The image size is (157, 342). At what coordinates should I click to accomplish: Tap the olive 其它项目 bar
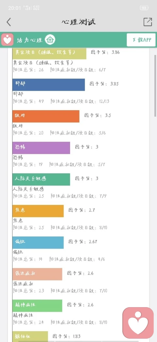click(49, 53)
